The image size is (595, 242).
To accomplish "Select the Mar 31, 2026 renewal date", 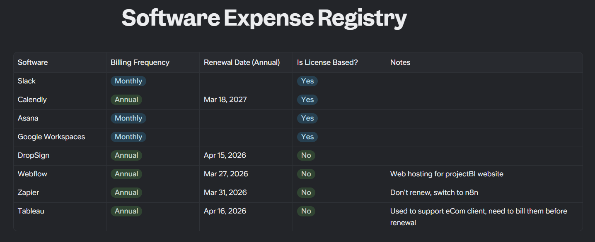I will point(225,192).
